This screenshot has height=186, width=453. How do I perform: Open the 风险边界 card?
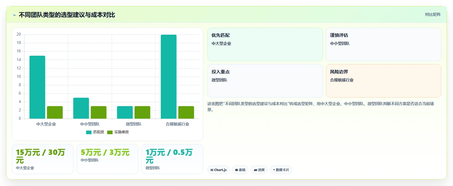(384, 81)
